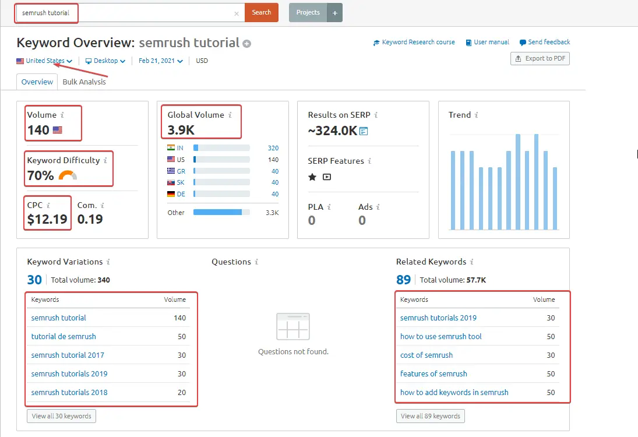Click the info icon next to PLA
The image size is (638, 437).
[x=329, y=207]
